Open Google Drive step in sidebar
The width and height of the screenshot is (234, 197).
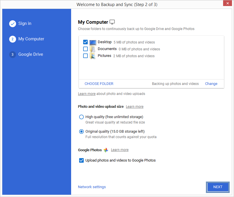[x=31, y=54]
